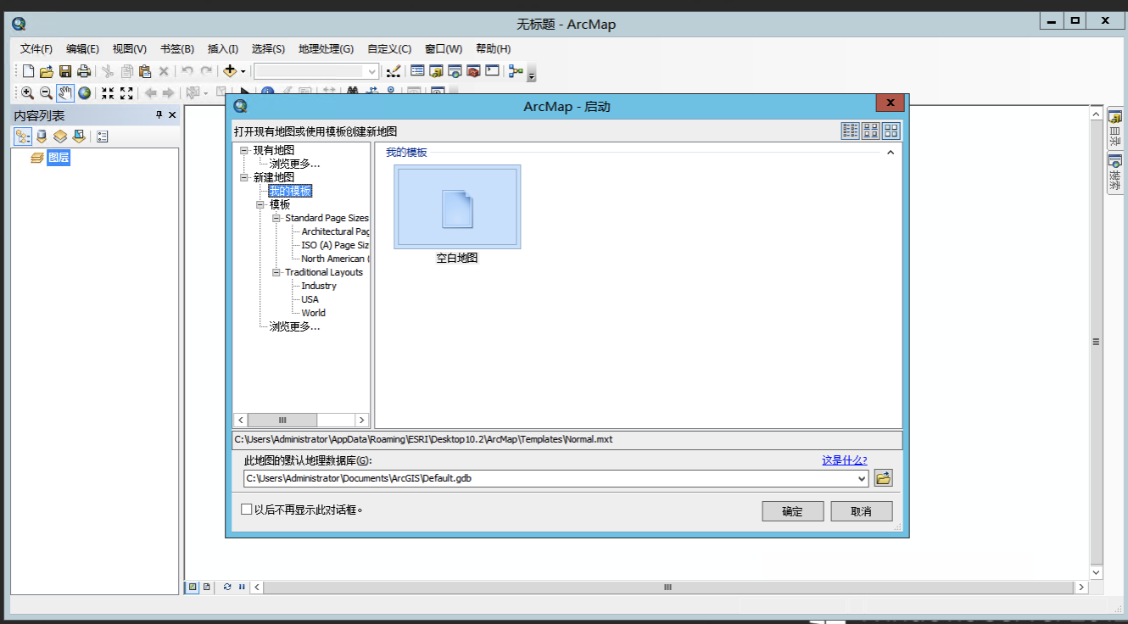Open the 书签(B) menu
The height and width of the screenshot is (624, 1128).
point(176,49)
